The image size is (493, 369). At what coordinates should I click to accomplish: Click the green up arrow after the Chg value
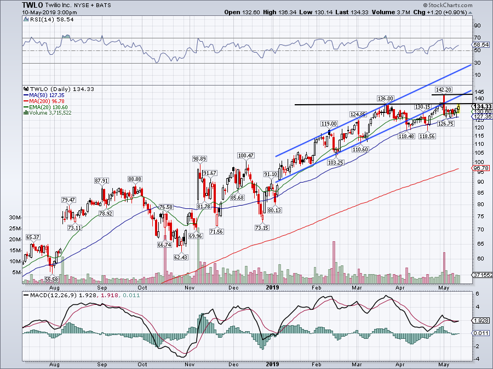(x=470, y=13)
